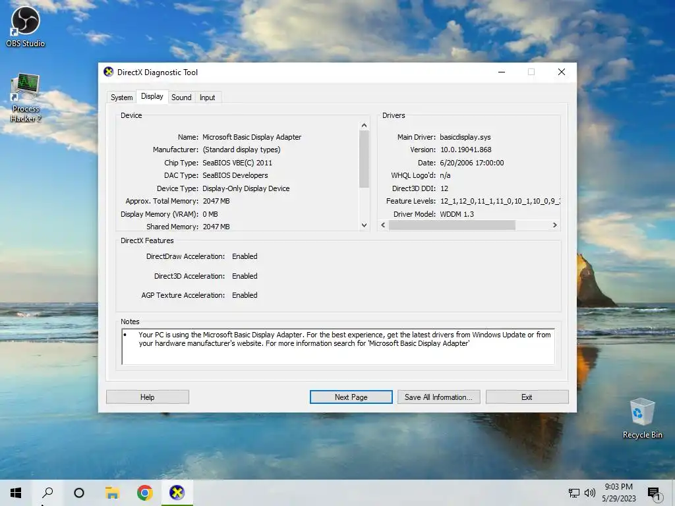Click the Drivers panel scroll-left arrow
Viewport: 675px width, 506px height.
383,225
